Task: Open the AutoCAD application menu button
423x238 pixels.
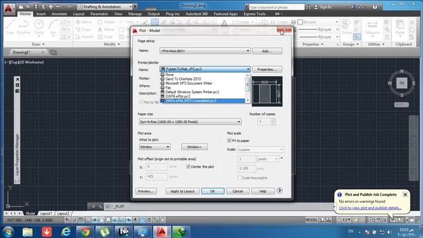Action: tap(9, 9)
